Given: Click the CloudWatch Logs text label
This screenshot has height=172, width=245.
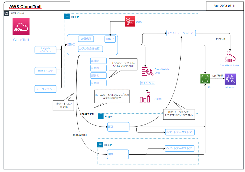Looking at the screenshot, I should tap(162, 71).
